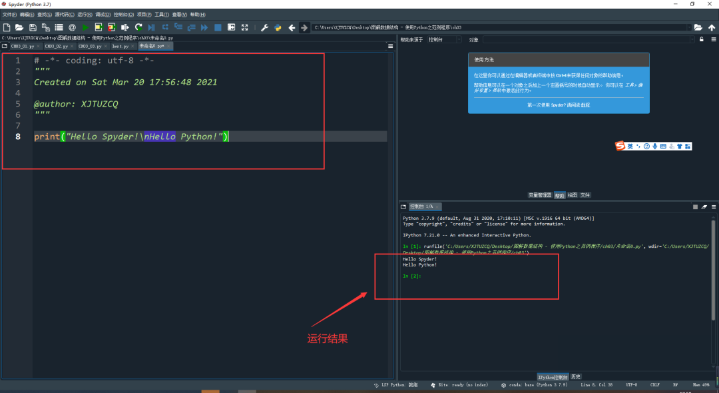Switch to CH03_01.py editor tab

point(23,47)
